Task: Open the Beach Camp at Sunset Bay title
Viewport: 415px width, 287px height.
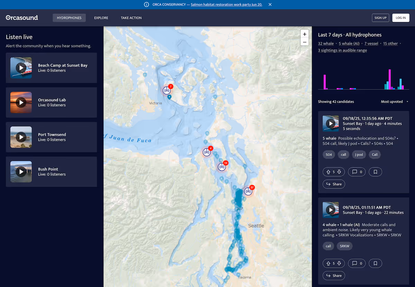Action: pyautogui.click(x=63, y=65)
